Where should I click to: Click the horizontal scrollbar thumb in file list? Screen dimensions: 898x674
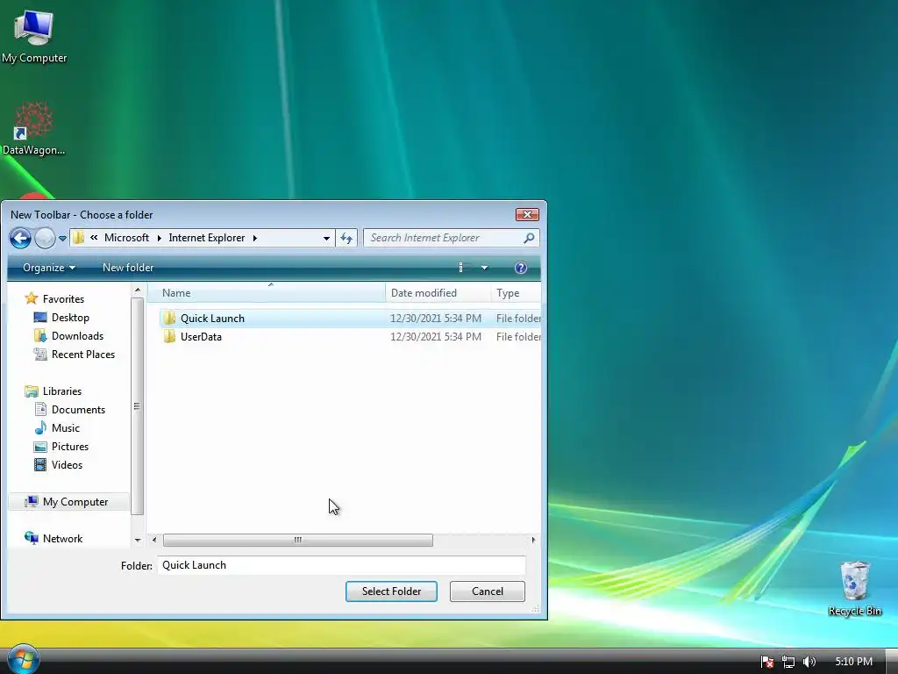[298, 540]
